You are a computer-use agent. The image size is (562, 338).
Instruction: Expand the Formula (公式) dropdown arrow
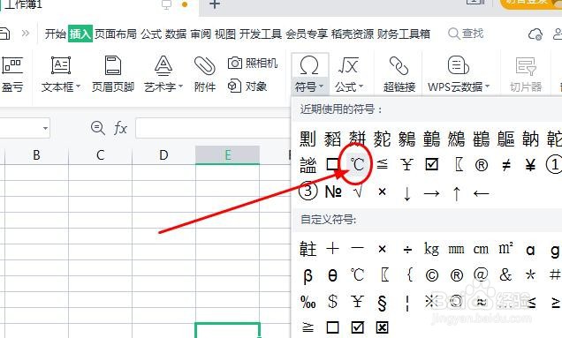[x=361, y=86]
